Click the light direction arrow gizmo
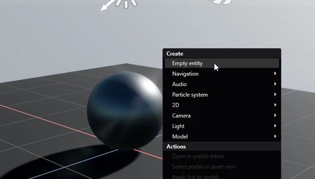 tap(108, 5)
